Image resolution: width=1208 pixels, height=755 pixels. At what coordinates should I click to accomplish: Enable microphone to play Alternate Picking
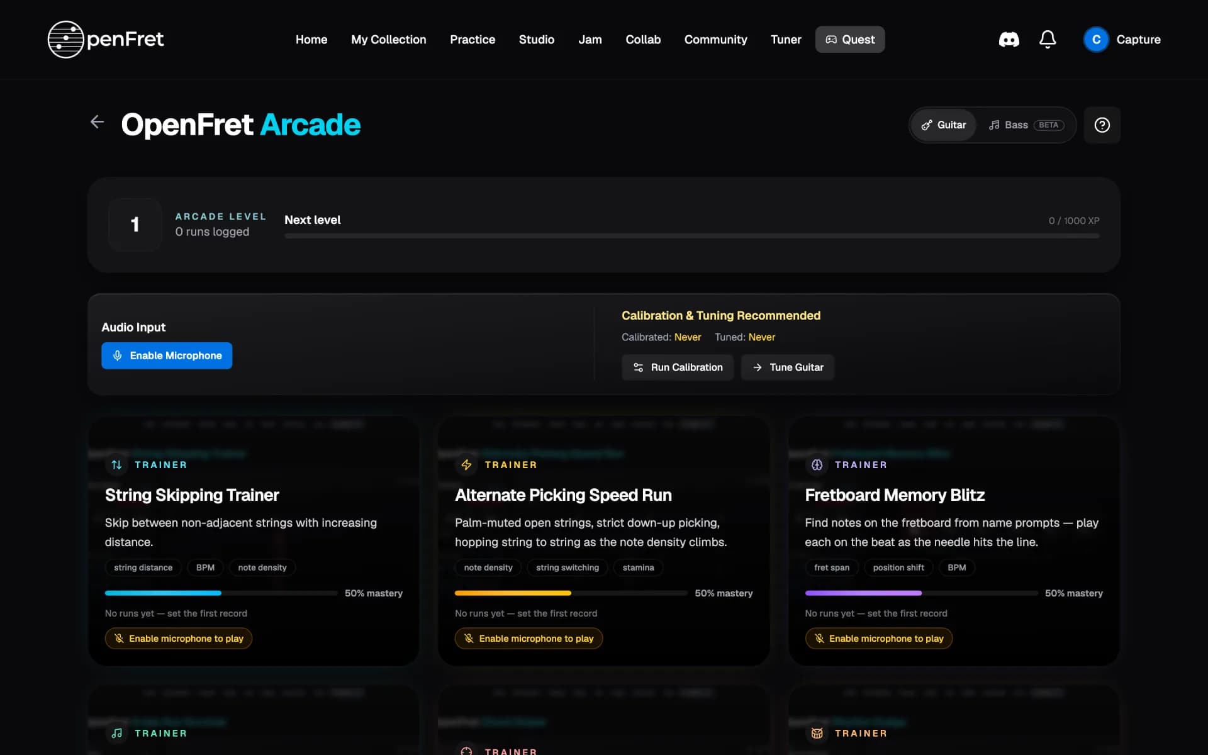[x=528, y=639]
